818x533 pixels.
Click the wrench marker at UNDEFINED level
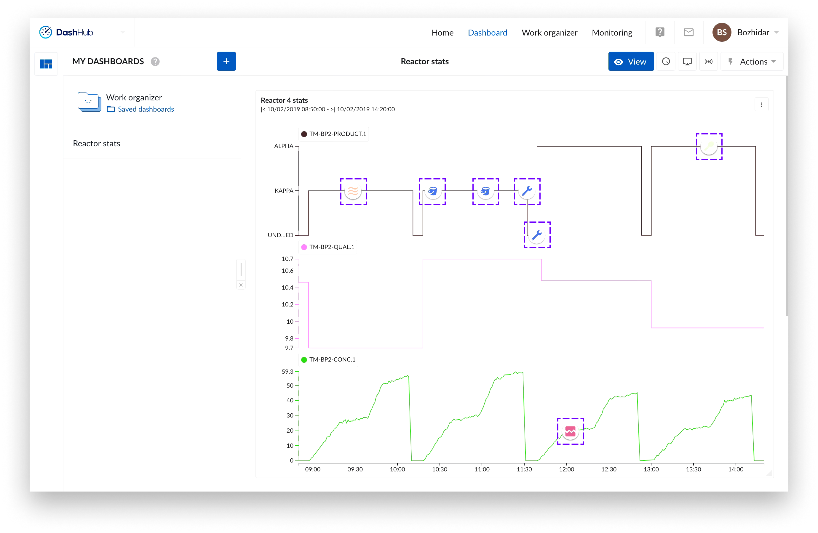537,235
